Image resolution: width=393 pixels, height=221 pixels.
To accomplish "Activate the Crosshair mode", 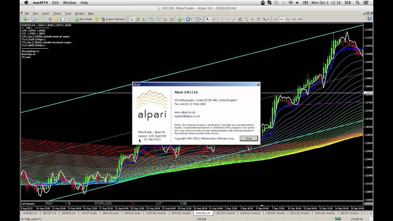I will (214, 19).
